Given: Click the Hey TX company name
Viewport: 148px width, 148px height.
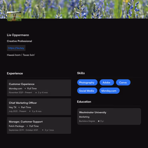Looking at the screenshot, I should coord(13,107).
